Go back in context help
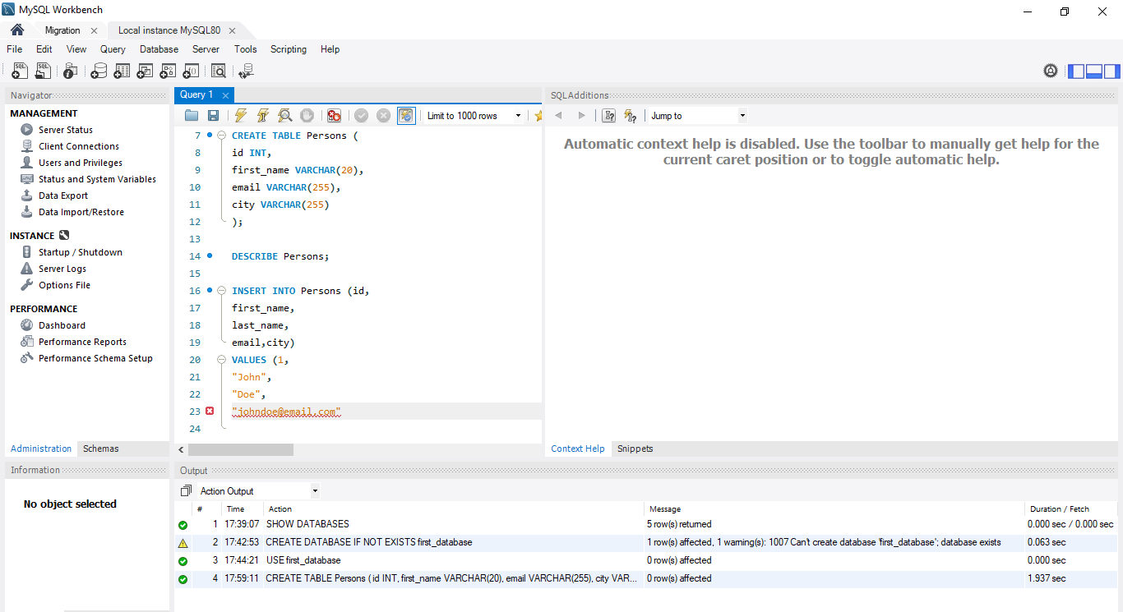 coord(559,116)
